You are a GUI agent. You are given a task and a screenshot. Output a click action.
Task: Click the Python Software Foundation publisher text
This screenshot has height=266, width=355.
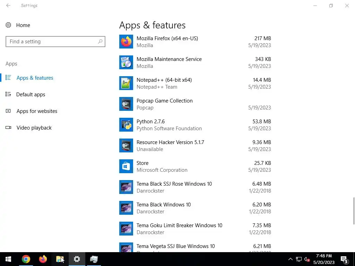pyautogui.click(x=169, y=128)
